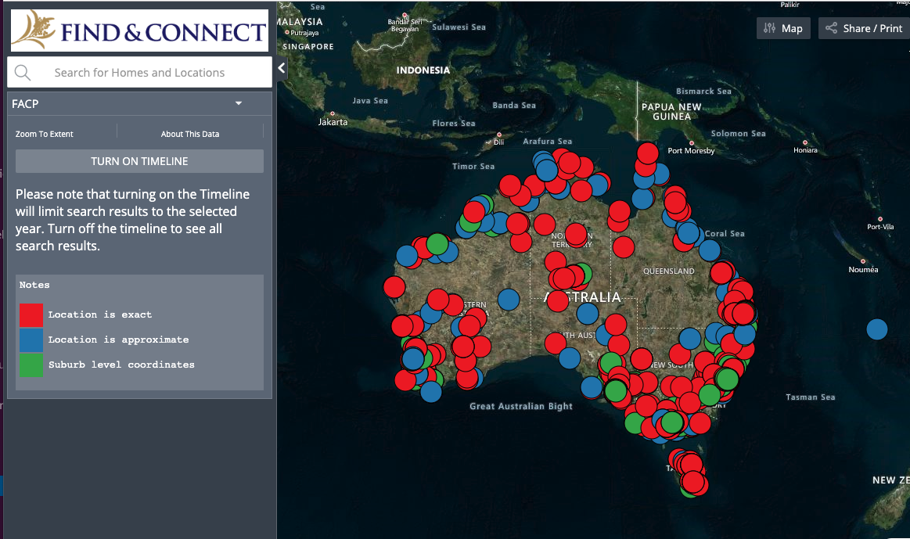Click the Jakarta city point on the map
The height and width of the screenshot is (539, 910).
coord(332,113)
